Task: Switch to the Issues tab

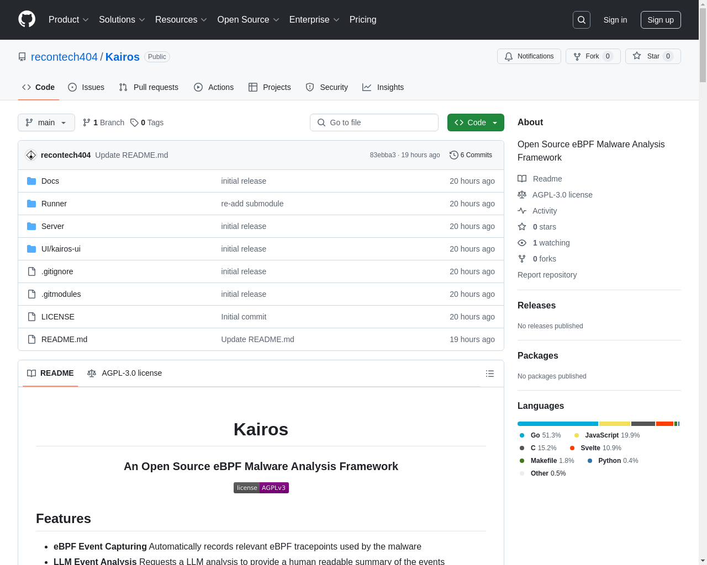Action: pyautogui.click(x=86, y=87)
